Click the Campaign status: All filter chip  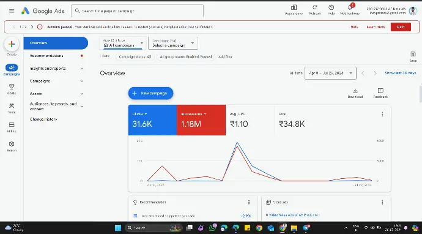click(x=135, y=57)
